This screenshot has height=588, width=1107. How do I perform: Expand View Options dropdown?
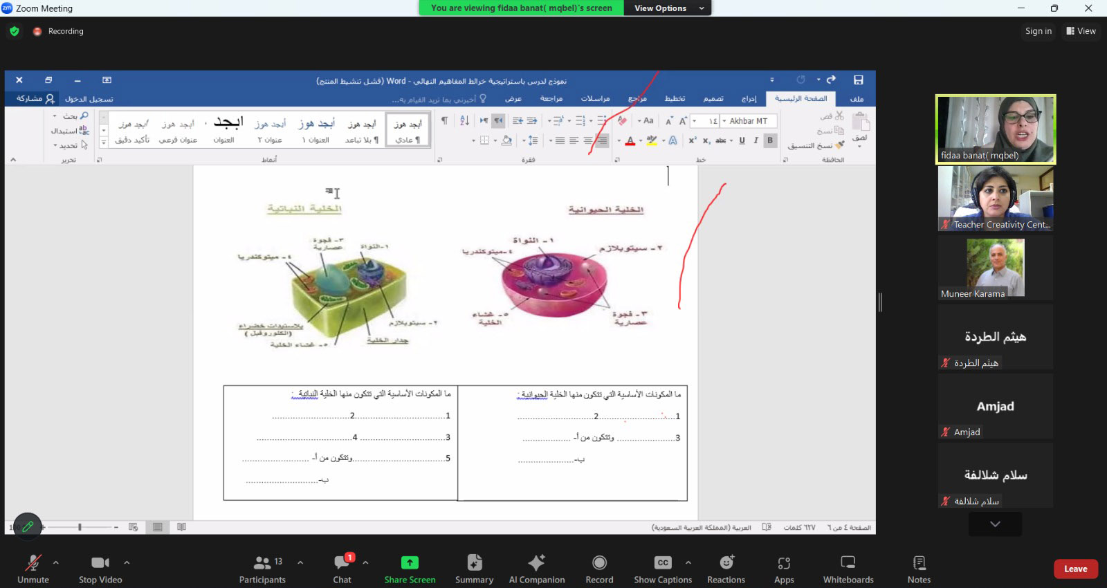(668, 8)
